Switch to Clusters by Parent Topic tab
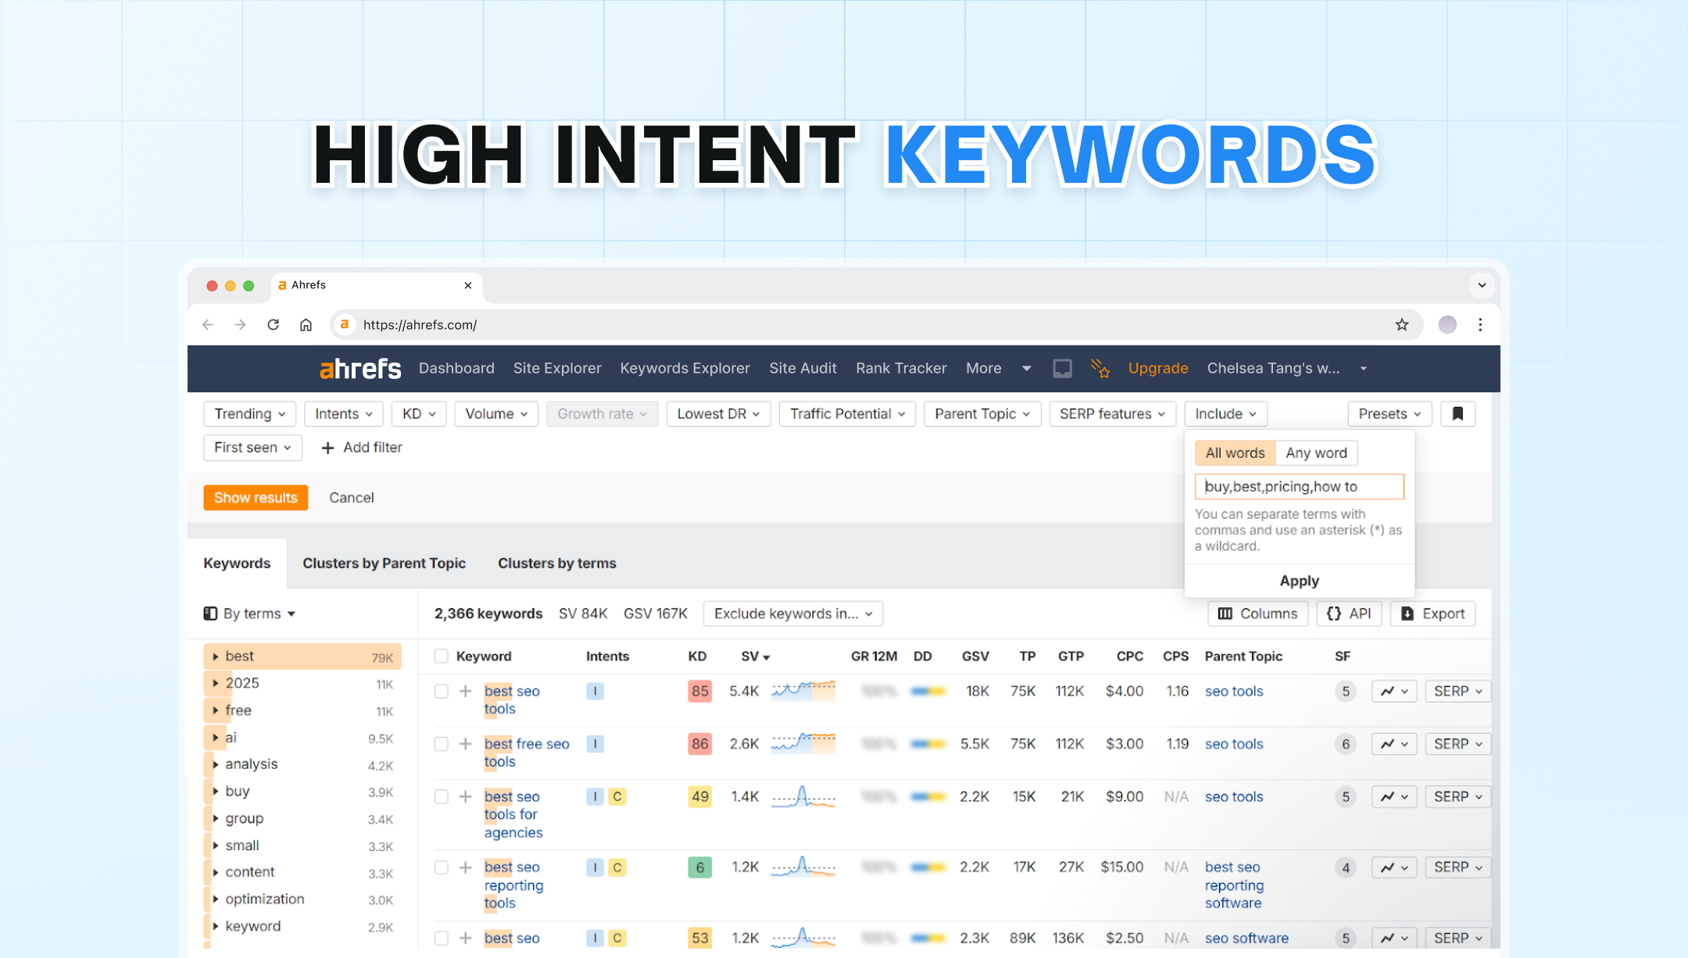The image size is (1688, 958). [x=384, y=563]
